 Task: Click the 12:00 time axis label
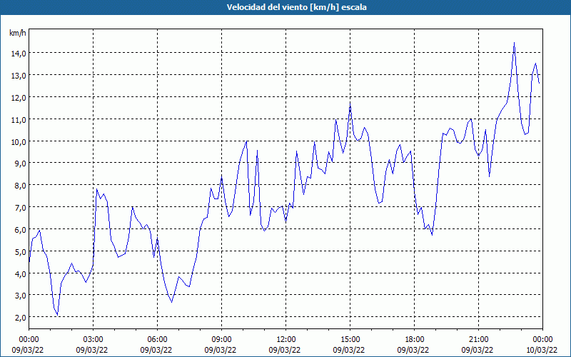pos(286,340)
